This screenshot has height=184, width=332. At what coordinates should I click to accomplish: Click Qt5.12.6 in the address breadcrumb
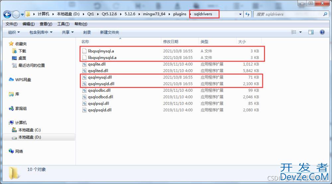coord(109,14)
